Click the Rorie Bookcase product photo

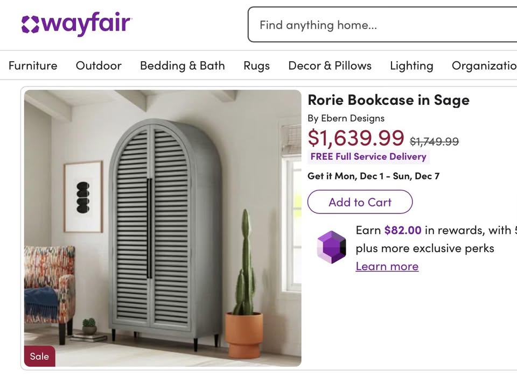point(163,228)
